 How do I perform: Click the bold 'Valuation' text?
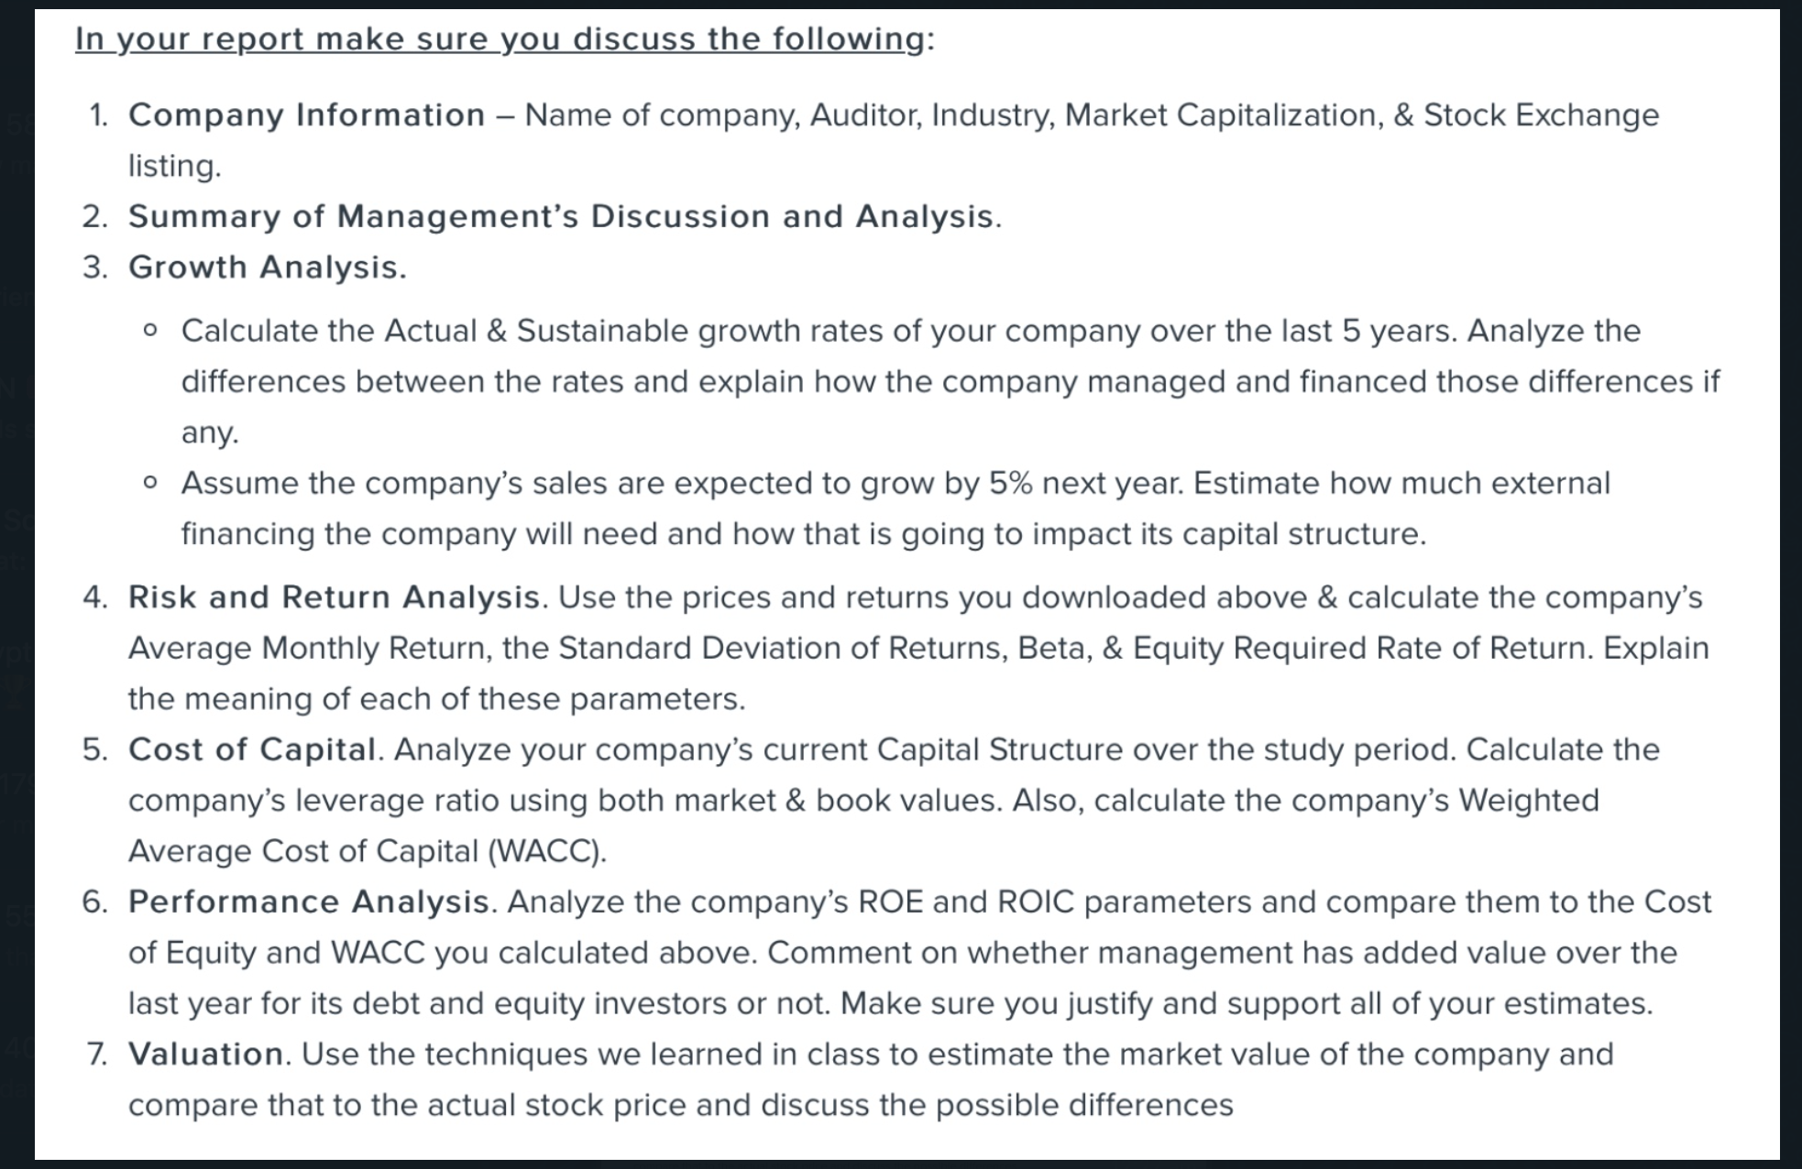coord(206,1054)
